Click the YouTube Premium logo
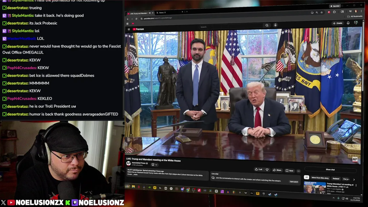Screen dimensions: 368x207 tap(138, 29)
